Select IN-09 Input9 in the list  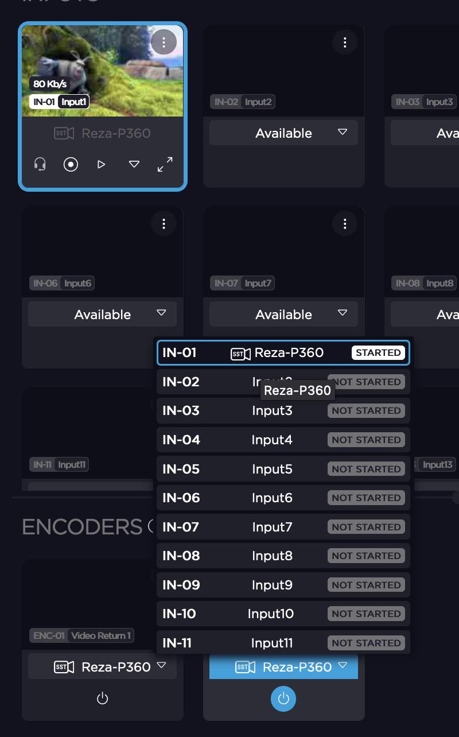tap(283, 585)
